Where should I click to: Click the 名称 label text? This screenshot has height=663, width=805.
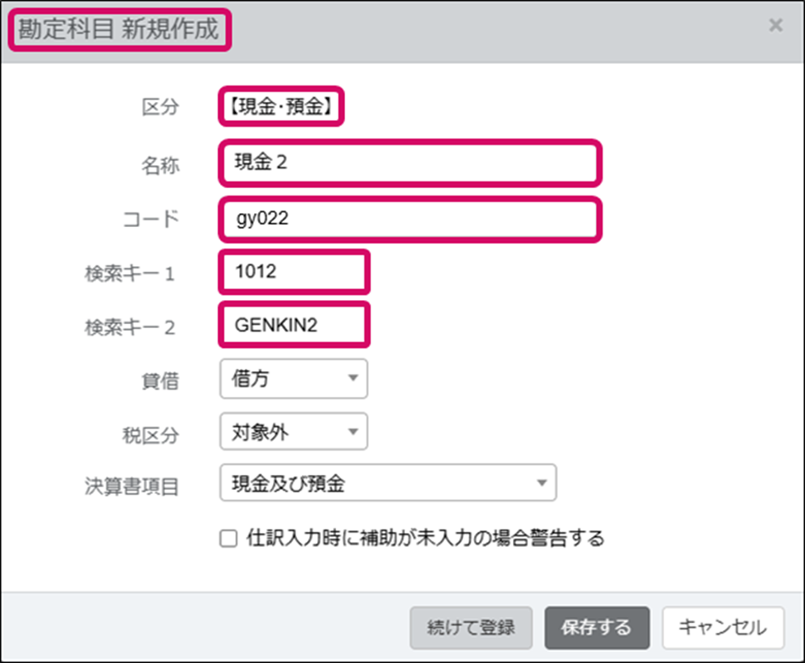pyautogui.click(x=159, y=165)
